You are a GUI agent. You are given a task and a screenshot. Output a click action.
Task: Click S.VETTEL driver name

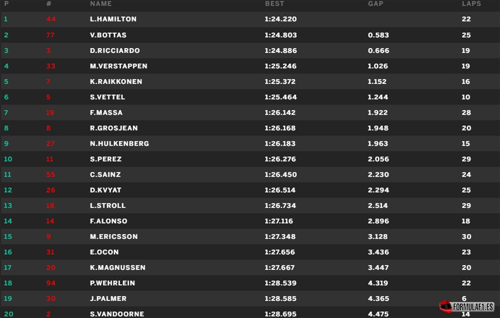coord(107,97)
